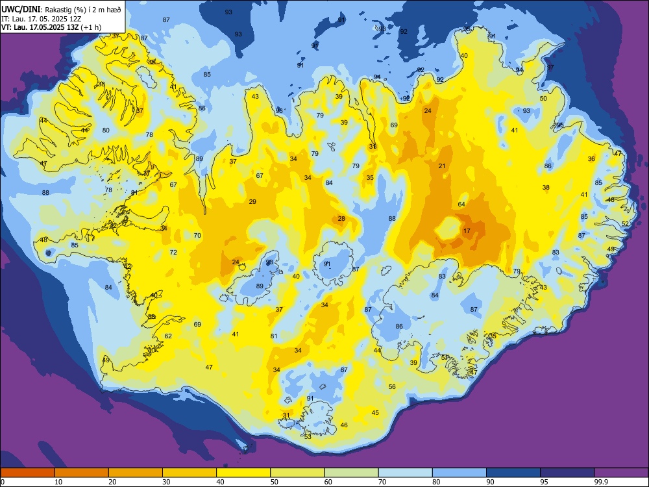Click the 70–80 % light blue legend swatch
649x487 pixels.
(x=405, y=473)
